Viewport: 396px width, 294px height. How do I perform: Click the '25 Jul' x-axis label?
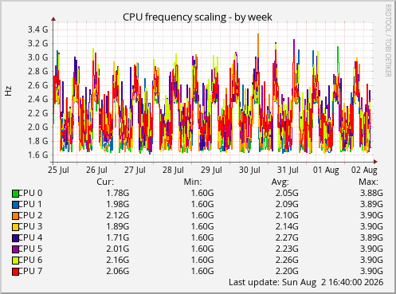coord(58,170)
